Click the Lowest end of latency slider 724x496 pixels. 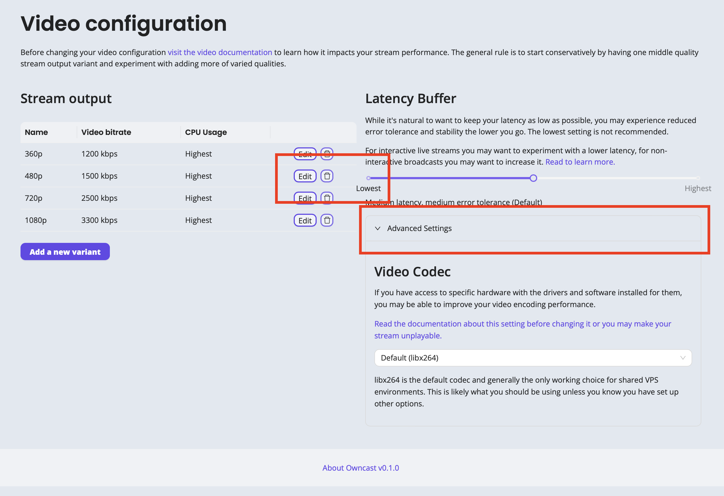point(368,178)
